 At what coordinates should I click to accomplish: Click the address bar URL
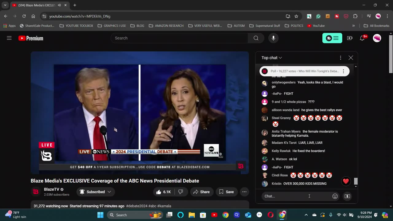80,16
